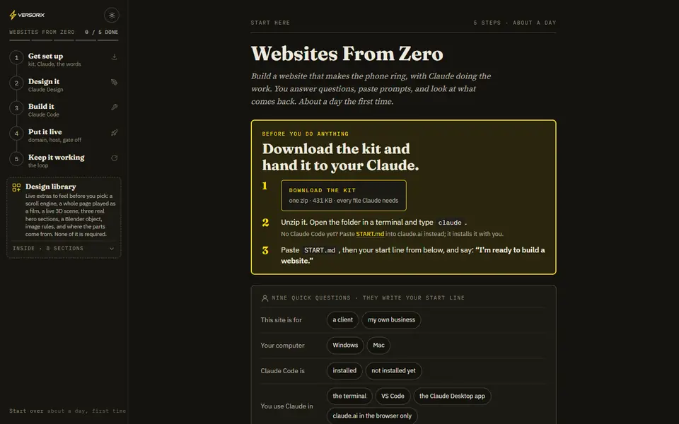The image size is (679, 424).
Task: Click the step 2 circle in sidebar
Action: click(x=16, y=83)
